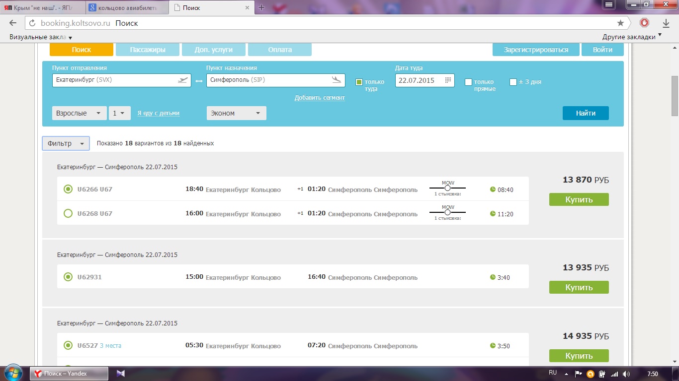679x381 pixels.
Task: Click the clock icon next to 11:20 duration
Action: click(x=493, y=214)
